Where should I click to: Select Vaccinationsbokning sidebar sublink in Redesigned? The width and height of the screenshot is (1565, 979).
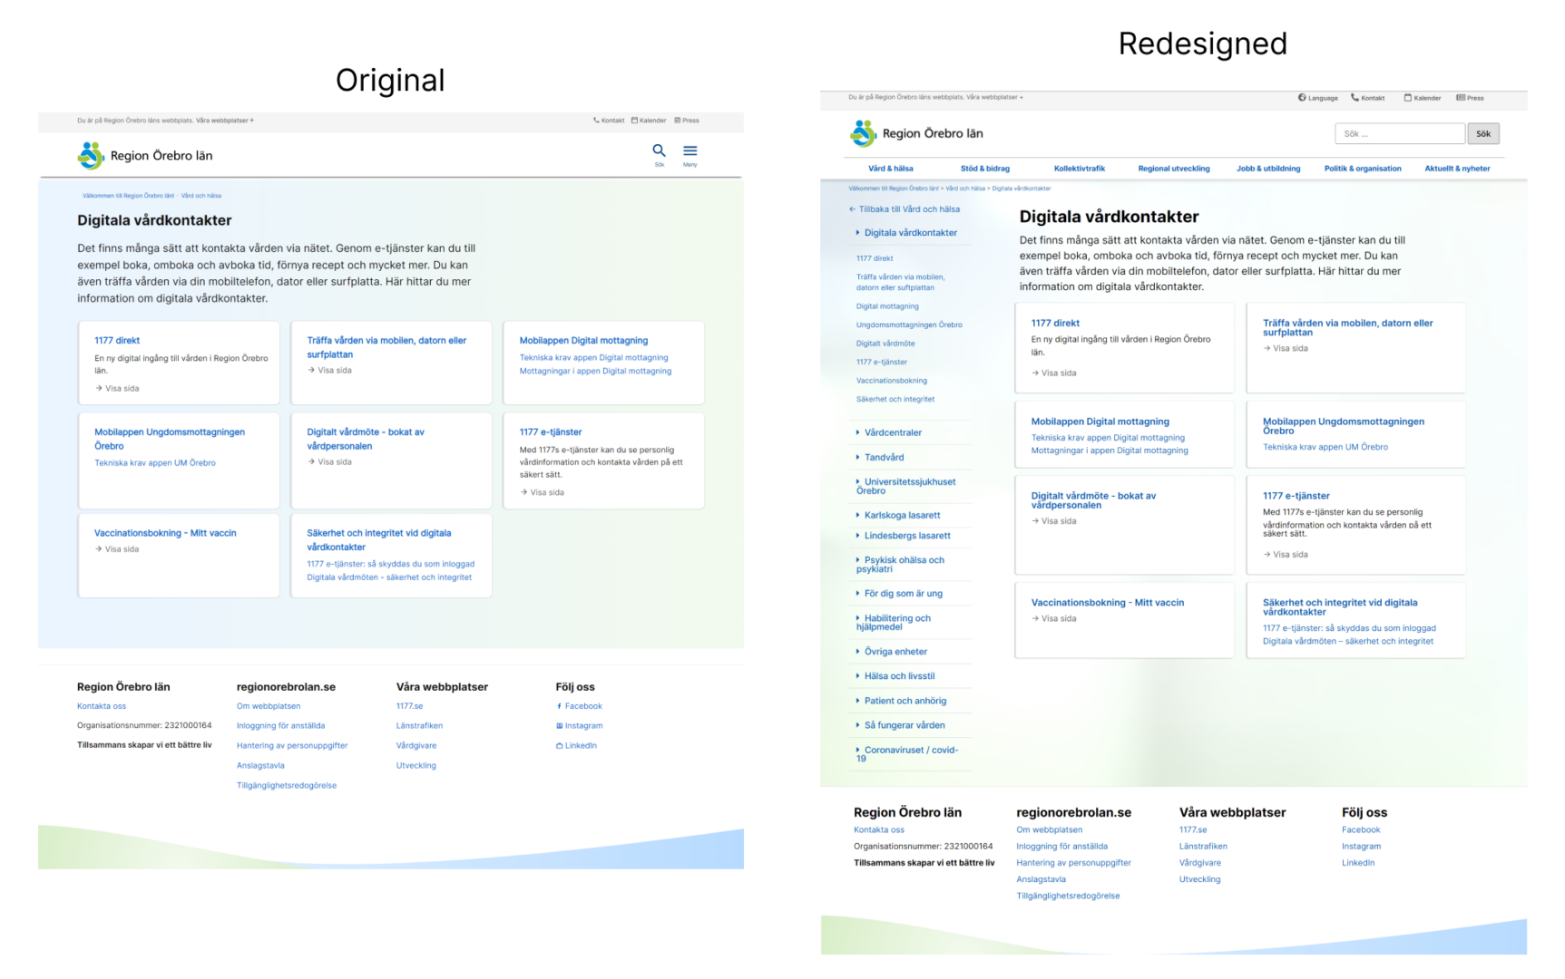tap(892, 381)
